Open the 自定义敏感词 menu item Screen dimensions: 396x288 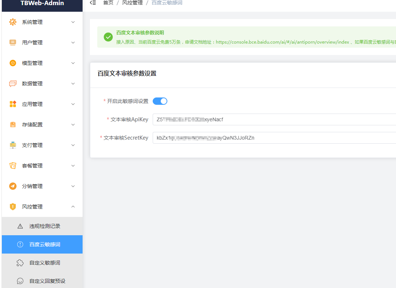pyautogui.click(x=42, y=263)
